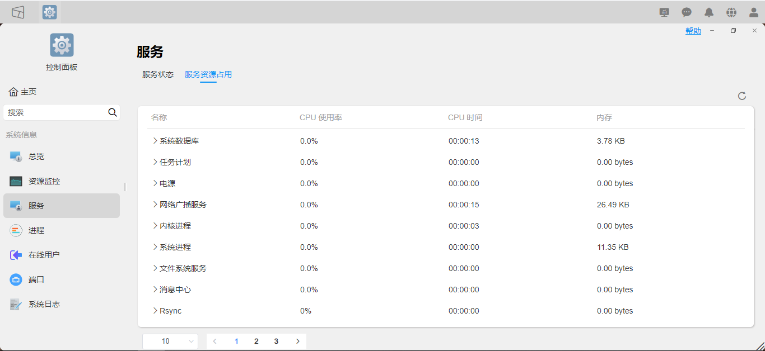
Task: Go to page 1
Action: tap(236, 341)
